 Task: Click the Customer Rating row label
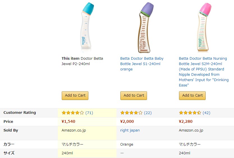pyautogui.click(x=20, y=113)
